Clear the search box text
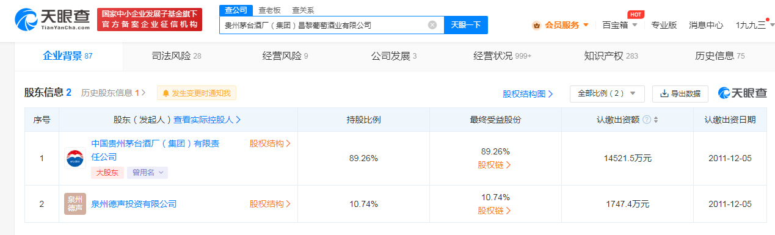Image resolution: width=775 pixels, height=235 pixels. click(x=432, y=25)
